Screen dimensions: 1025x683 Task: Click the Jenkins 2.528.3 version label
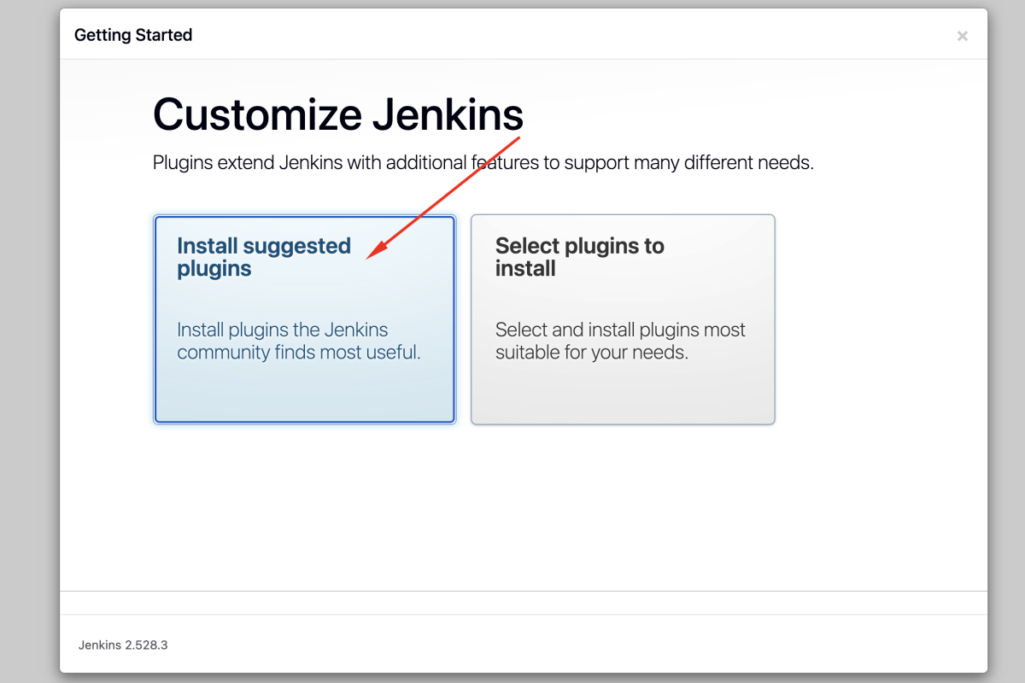tap(123, 645)
